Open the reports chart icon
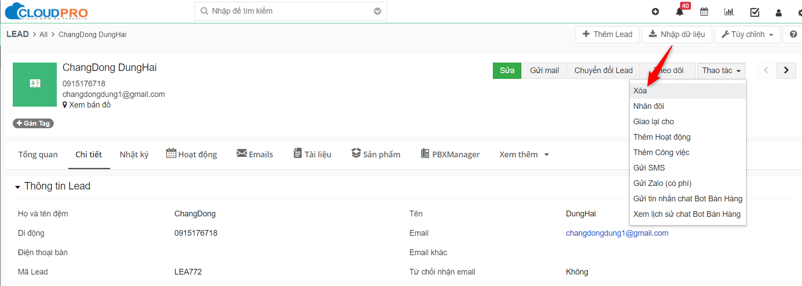 click(x=729, y=12)
